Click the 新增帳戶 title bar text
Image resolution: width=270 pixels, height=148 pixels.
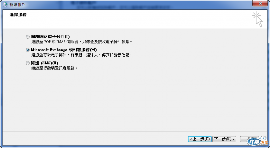click(x=18, y=5)
